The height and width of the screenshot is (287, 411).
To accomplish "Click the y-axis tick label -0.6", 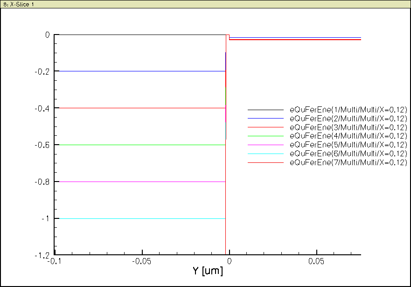I will (x=42, y=145).
